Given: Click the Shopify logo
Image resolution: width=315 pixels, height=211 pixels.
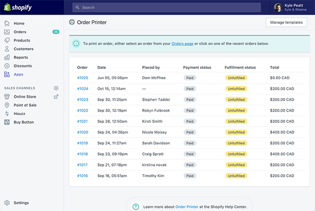Looking at the screenshot, I should [x=18, y=7].
